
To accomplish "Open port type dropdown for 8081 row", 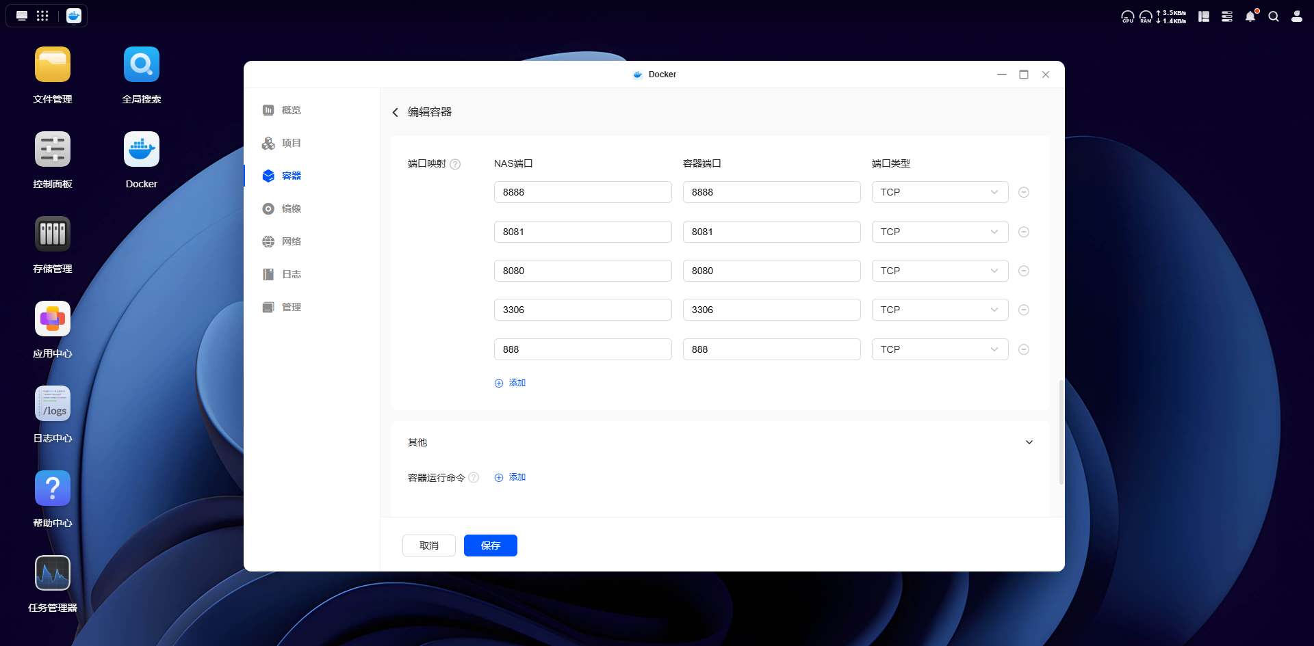I will click(x=939, y=232).
